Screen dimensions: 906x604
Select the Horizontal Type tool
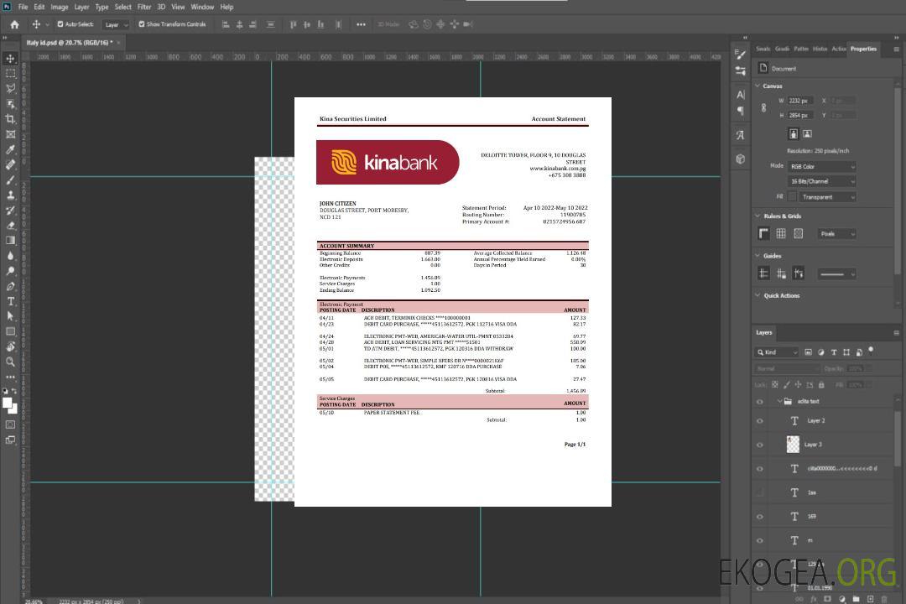pos(11,301)
